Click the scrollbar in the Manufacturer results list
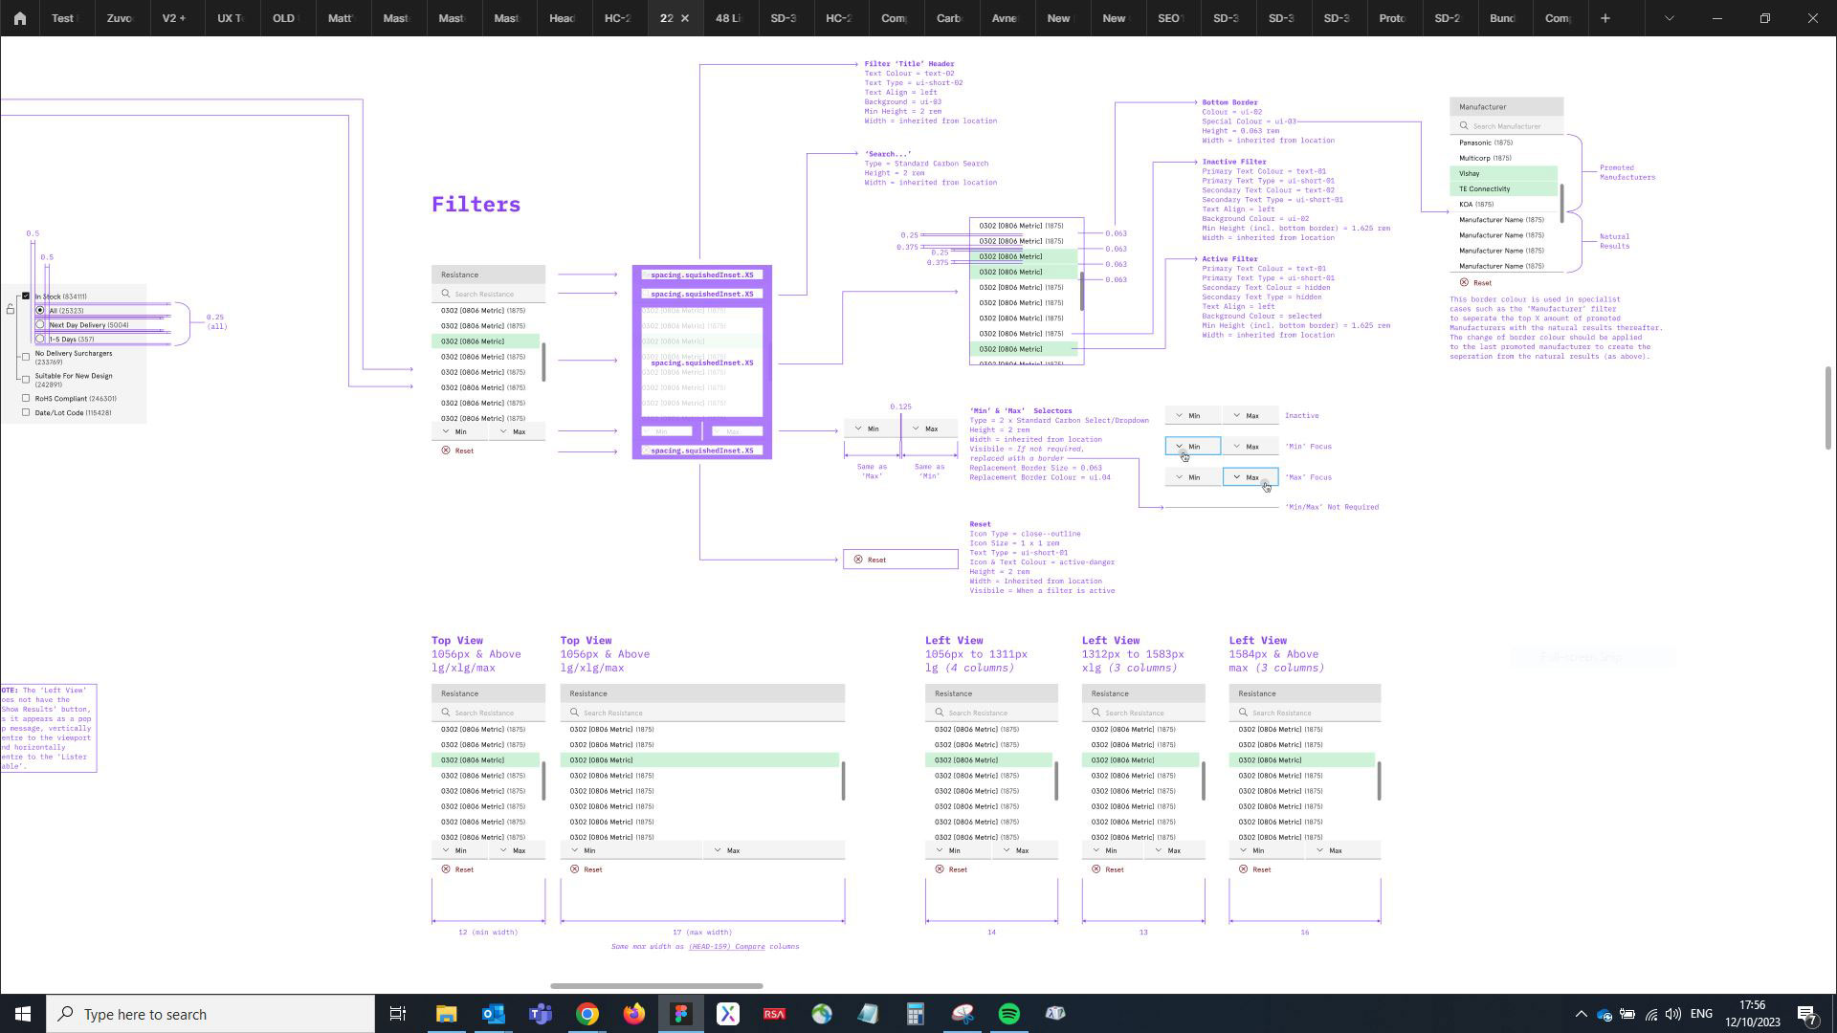Screen dimensions: 1837x1033 pos(1562,204)
